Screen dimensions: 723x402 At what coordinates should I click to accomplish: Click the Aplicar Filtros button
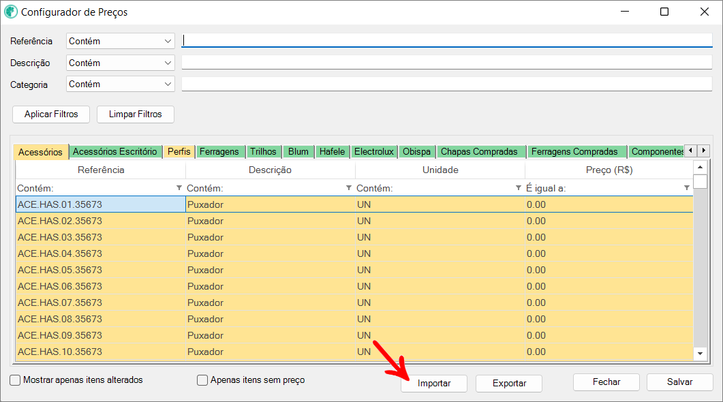51,114
